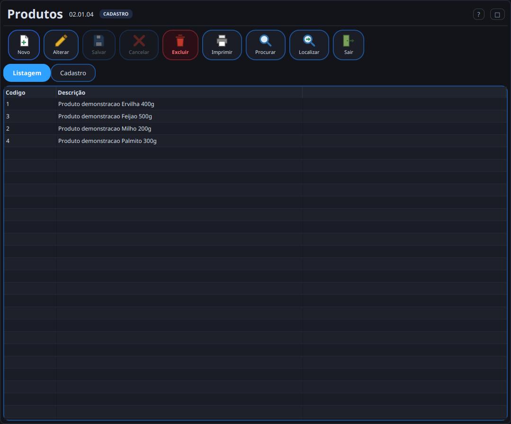This screenshot has height=424, width=511.
Task: Click code cell 4 of Palmito row
Action: click(x=30, y=141)
